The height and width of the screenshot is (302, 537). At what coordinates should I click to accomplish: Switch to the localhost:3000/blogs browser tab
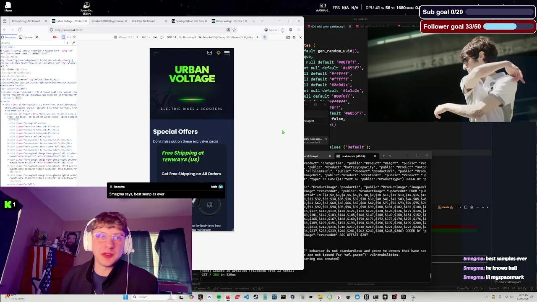pos(108,21)
